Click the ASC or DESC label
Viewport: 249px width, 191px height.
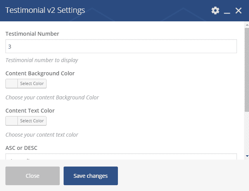point(21,148)
